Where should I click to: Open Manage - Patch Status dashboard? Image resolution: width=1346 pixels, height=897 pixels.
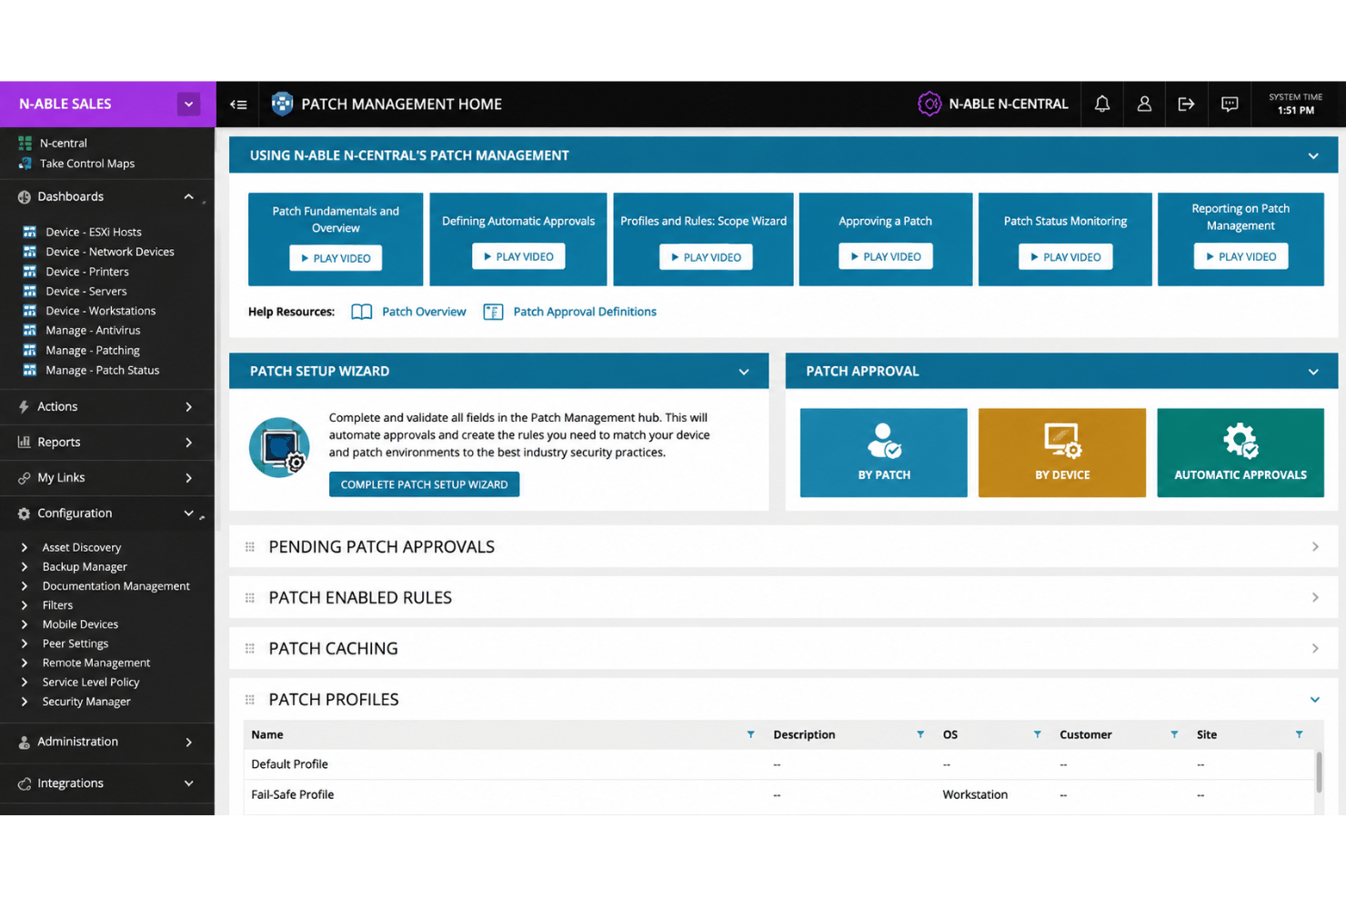coord(102,370)
